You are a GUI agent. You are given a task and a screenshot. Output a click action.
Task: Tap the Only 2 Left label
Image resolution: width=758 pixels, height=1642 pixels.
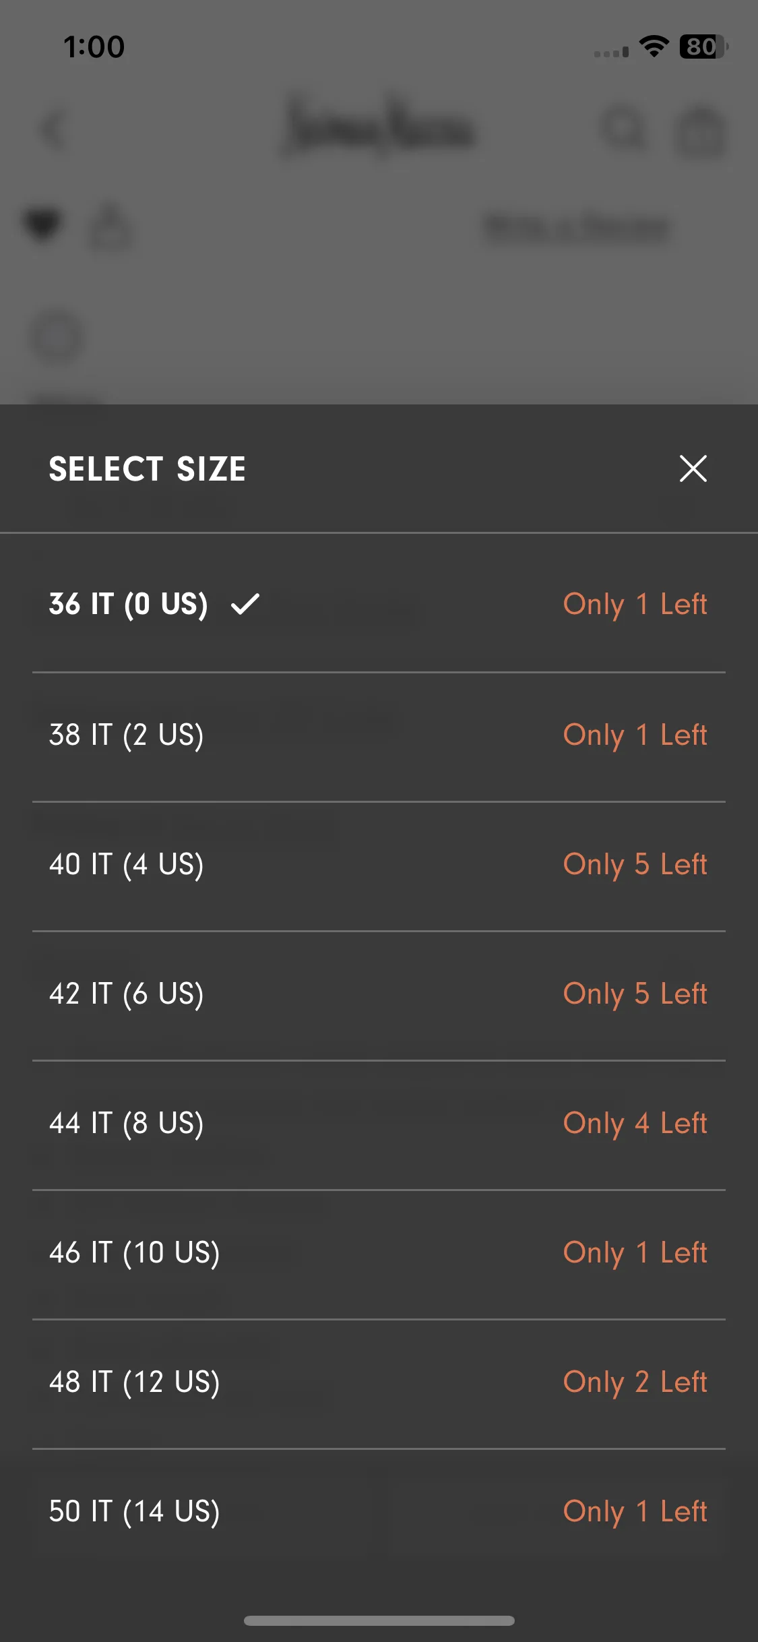click(x=635, y=1383)
